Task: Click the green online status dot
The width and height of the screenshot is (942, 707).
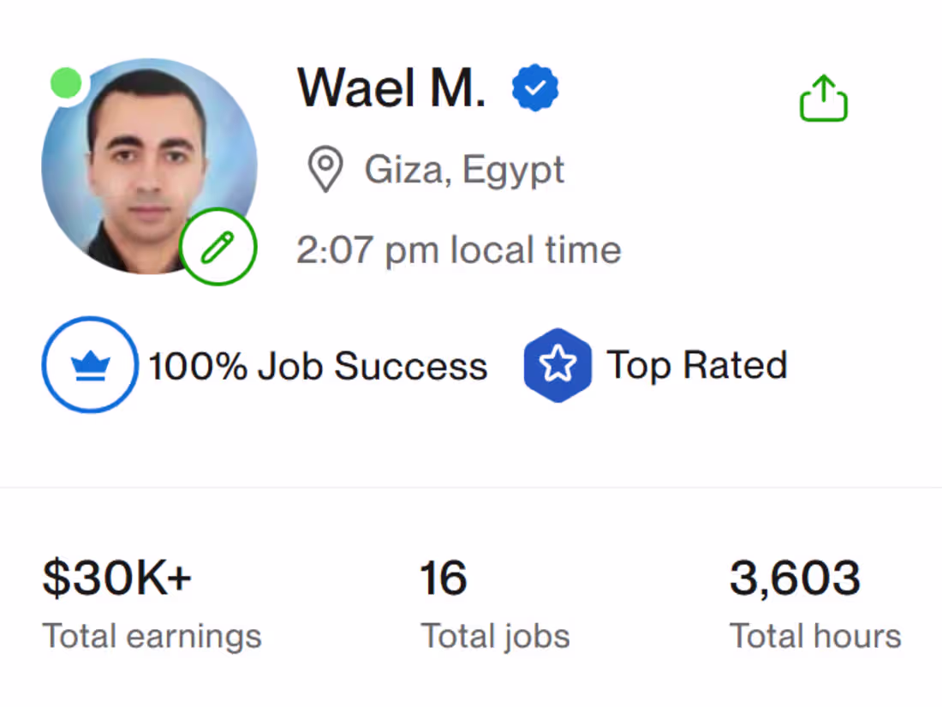Action: point(66,83)
